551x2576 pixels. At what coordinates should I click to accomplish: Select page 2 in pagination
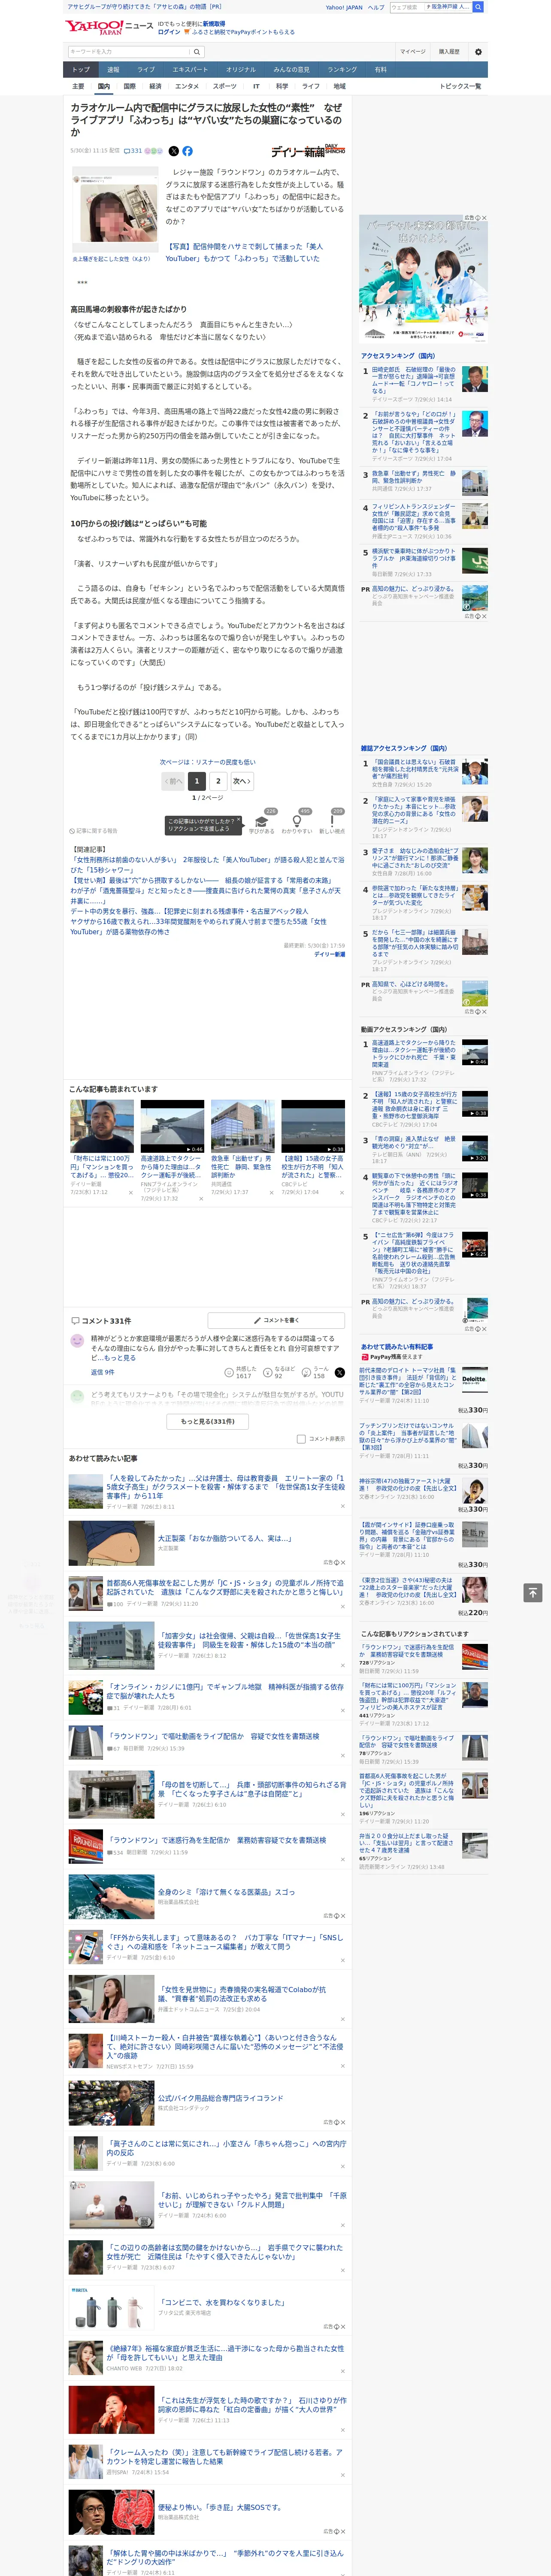(x=218, y=781)
